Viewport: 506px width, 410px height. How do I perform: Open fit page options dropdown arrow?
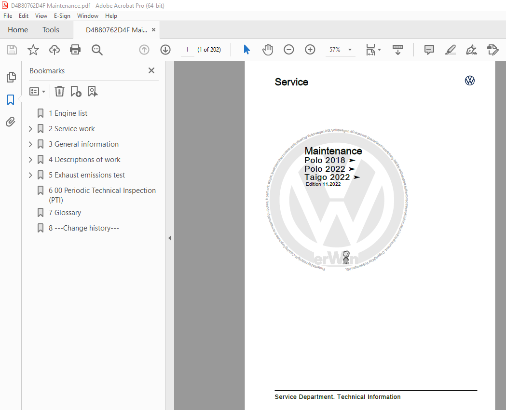click(379, 50)
